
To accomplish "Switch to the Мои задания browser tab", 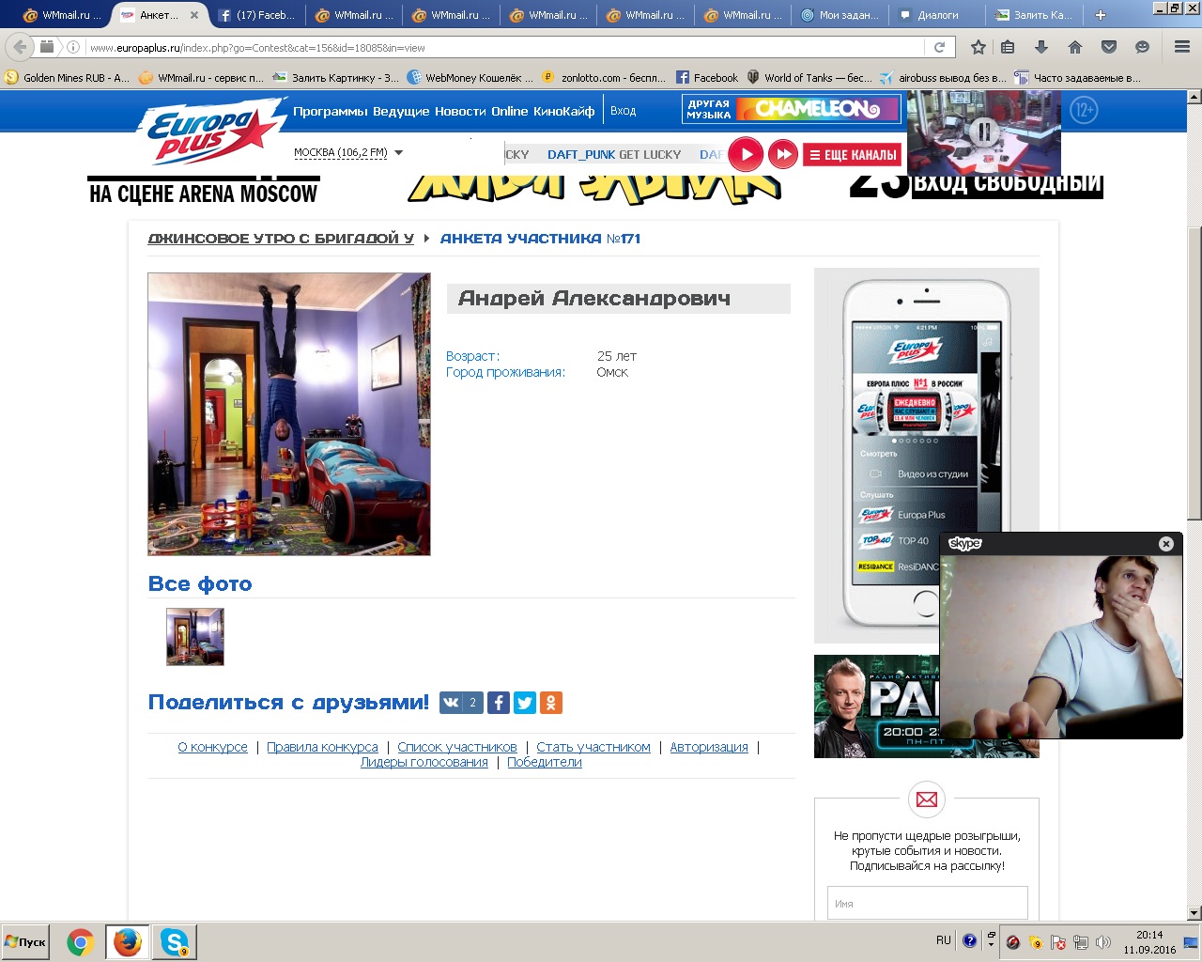I will [x=840, y=15].
